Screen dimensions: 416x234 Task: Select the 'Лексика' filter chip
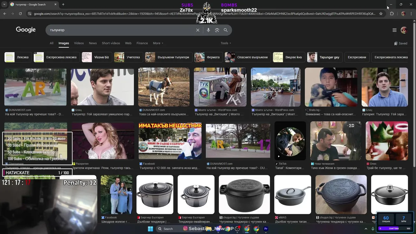point(18,57)
